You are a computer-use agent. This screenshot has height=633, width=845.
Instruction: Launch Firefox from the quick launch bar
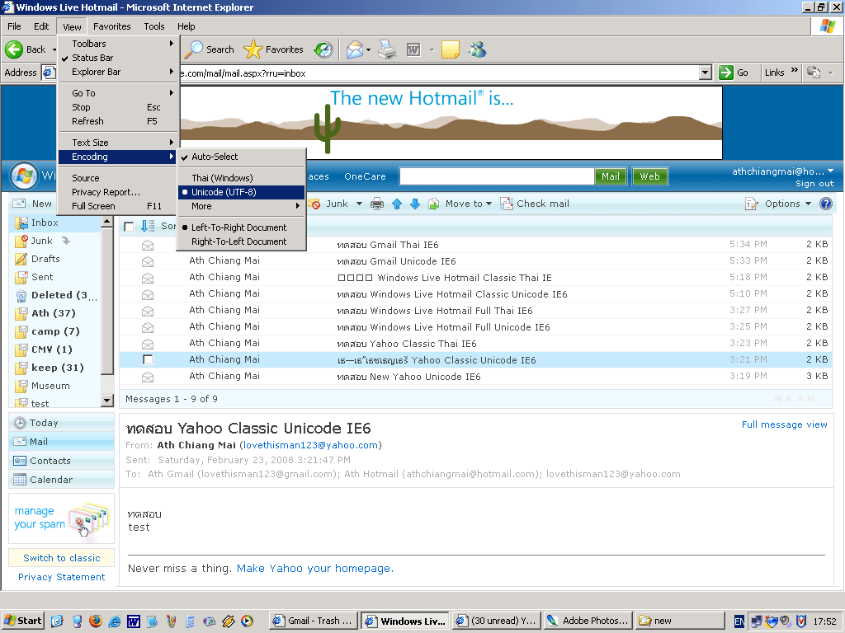pyautogui.click(x=96, y=621)
